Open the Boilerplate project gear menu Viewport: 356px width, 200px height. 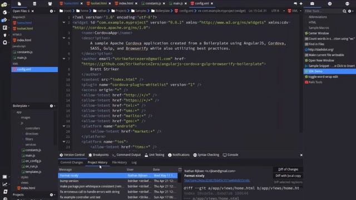[x=52, y=106]
